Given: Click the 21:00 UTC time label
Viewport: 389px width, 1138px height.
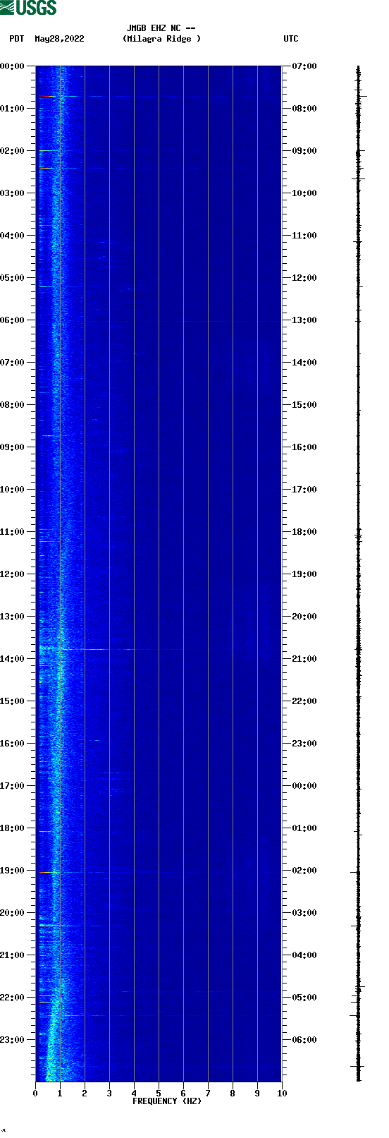Looking at the screenshot, I should click(304, 659).
